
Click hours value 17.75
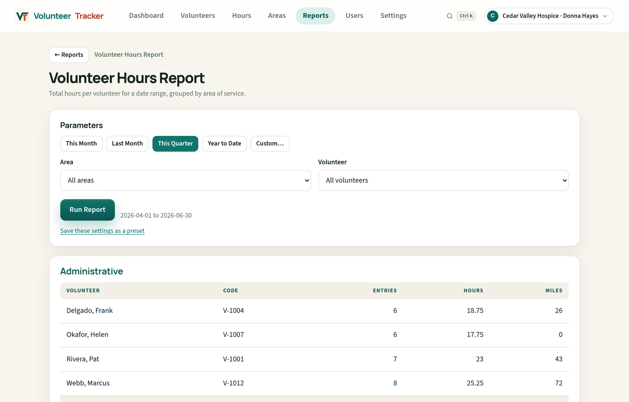475,335
